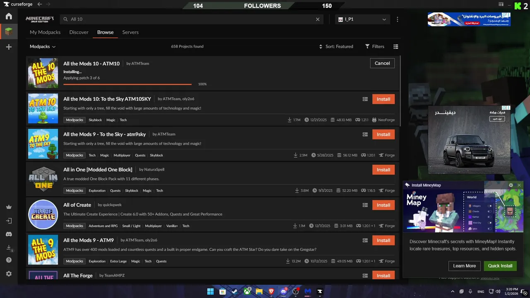
Task: Clear the search field with X
Action: pyautogui.click(x=318, y=19)
